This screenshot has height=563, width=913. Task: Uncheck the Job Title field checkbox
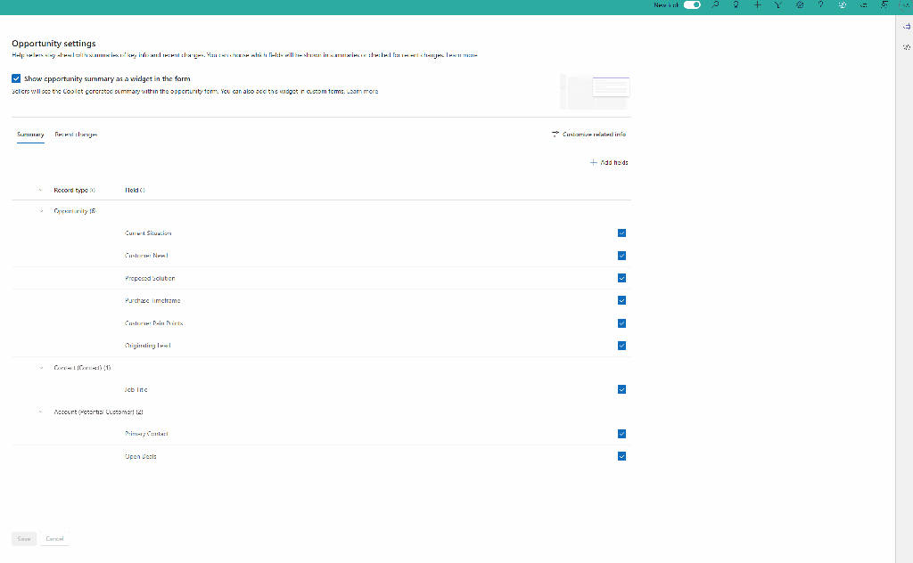coord(621,389)
